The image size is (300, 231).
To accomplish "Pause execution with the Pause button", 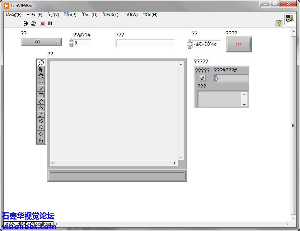I will tap(50, 23).
